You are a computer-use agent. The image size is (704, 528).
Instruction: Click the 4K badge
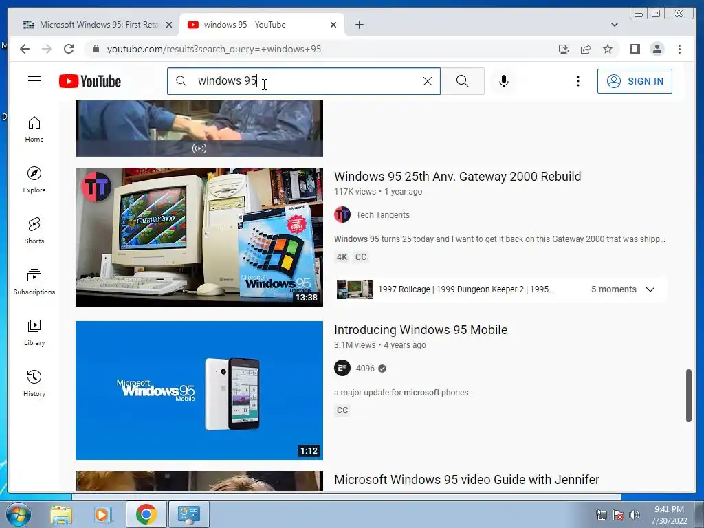click(x=342, y=257)
